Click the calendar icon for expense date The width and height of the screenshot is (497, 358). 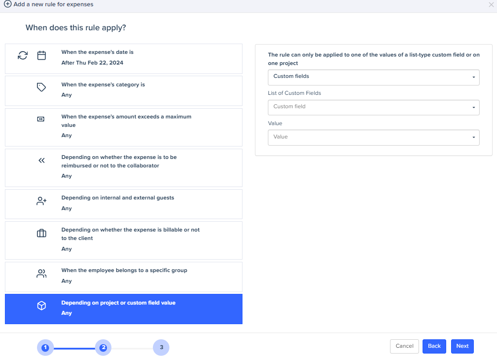pyautogui.click(x=41, y=56)
